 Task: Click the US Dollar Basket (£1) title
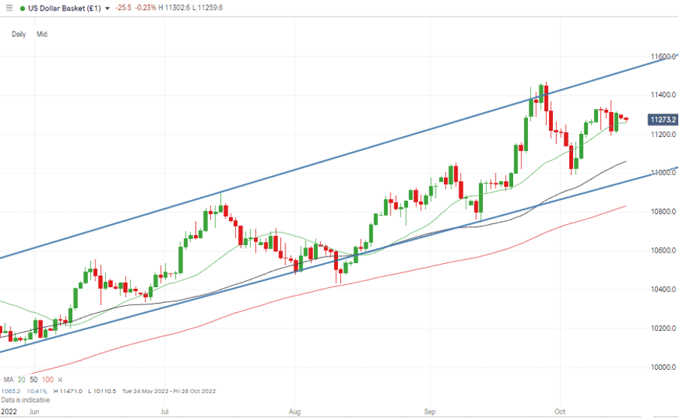(65, 8)
